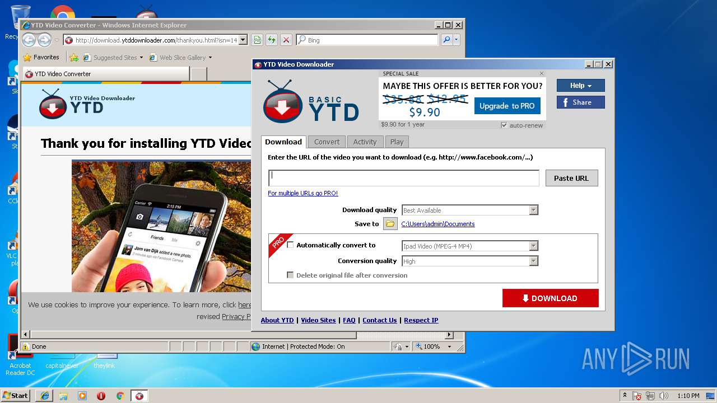Open the Video Sites link
The width and height of the screenshot is (717, 403).
tap(318, 320)
